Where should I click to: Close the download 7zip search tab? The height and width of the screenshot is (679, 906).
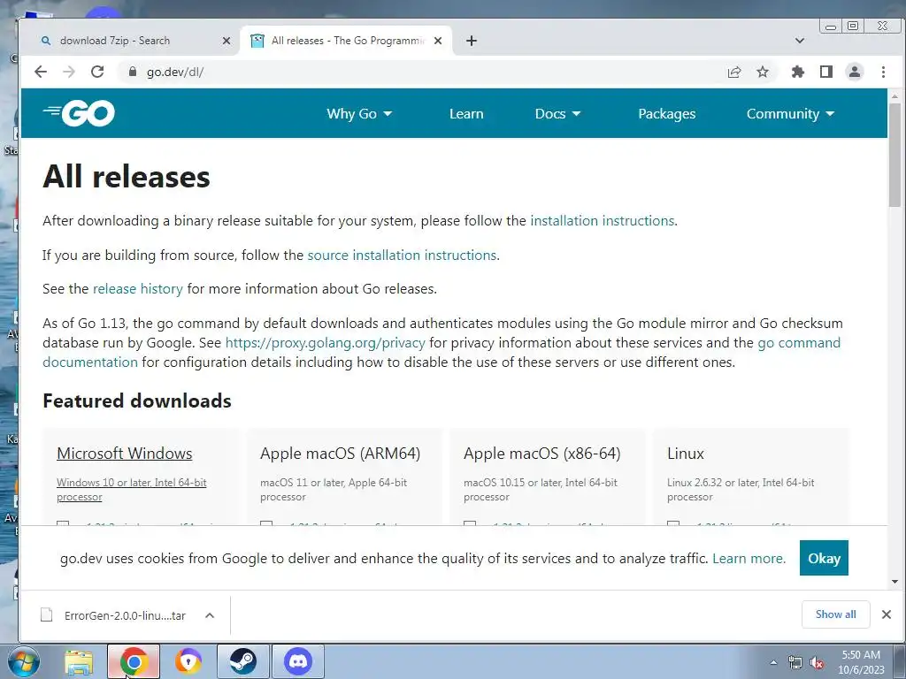(x=226, y=41)
